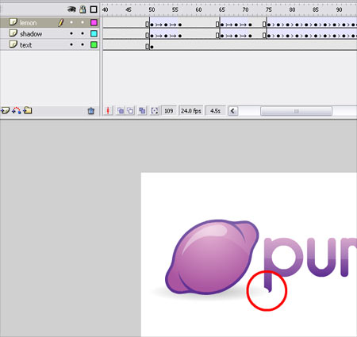Toggle visibility dot of text layer
Image resolution: width=357 pixels, height=337 pixels.
tap(71, 44)
